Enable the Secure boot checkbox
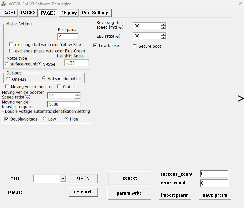The width and height of the screenshot is (244, 208). (x=135, y=46)
